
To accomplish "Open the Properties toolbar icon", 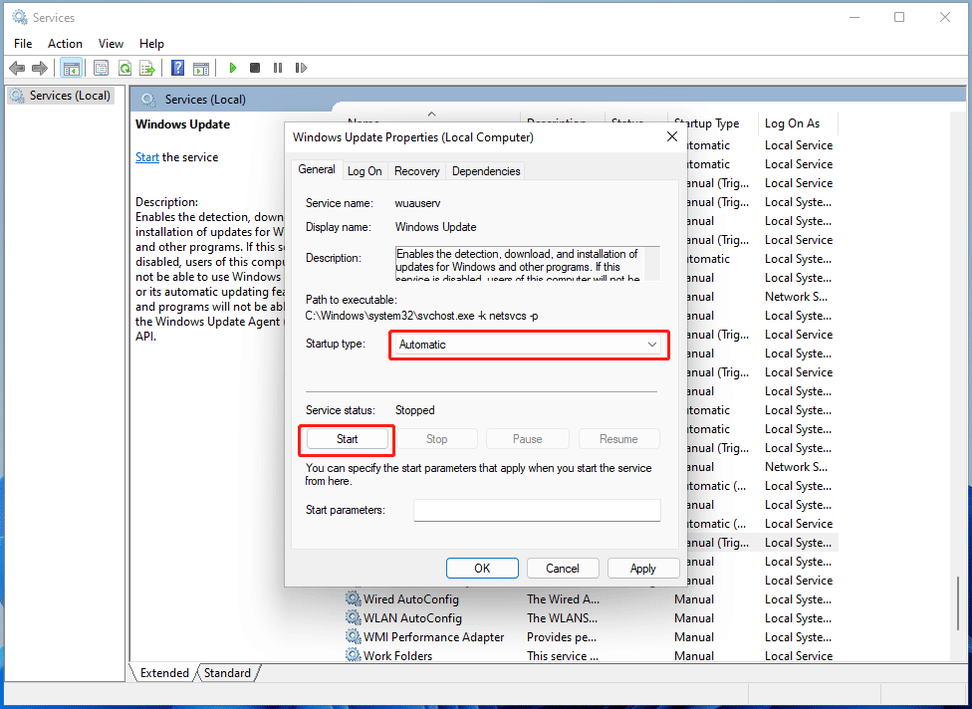I will [x=101, y=68].
